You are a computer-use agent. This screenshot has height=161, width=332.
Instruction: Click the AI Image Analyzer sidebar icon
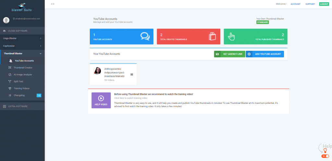[10, 74]
